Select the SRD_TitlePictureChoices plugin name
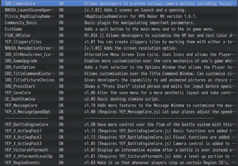 click(x=30, y=80)
